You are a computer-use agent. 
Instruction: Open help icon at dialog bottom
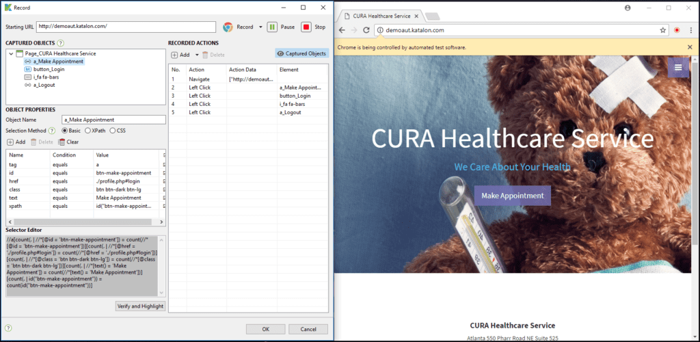pyautogui.click(x=8, y=328)
